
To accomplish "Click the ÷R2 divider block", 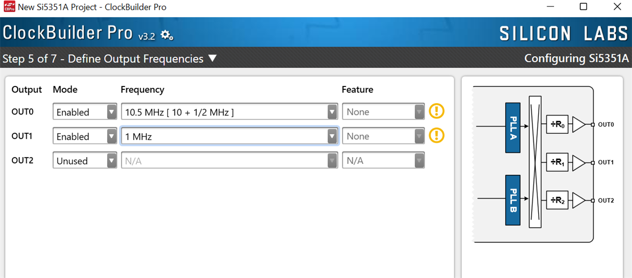I will tap(557, 200).
